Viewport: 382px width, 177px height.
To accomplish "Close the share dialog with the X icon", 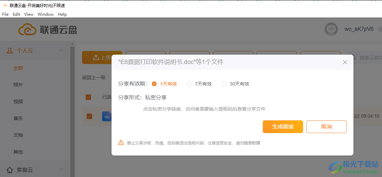I will click(345, 62).
